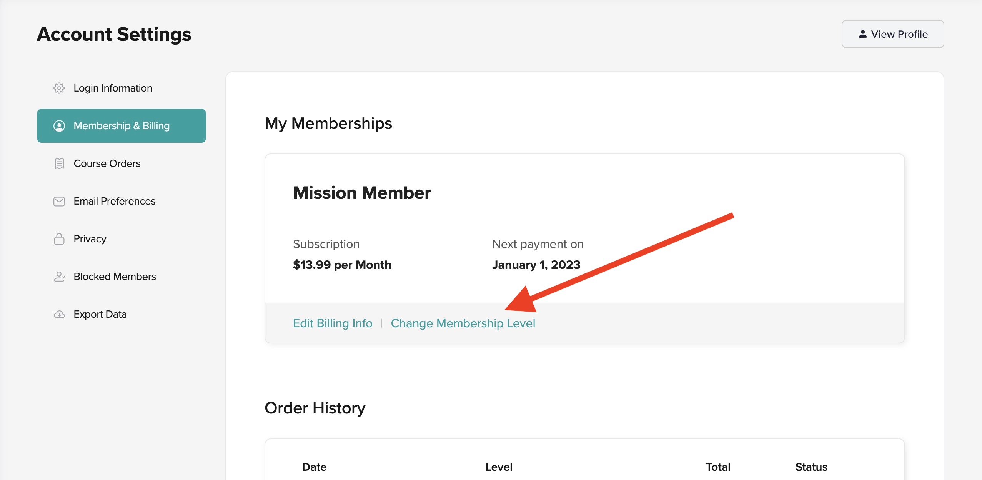Open the Login Information settings

pos(113,88)
